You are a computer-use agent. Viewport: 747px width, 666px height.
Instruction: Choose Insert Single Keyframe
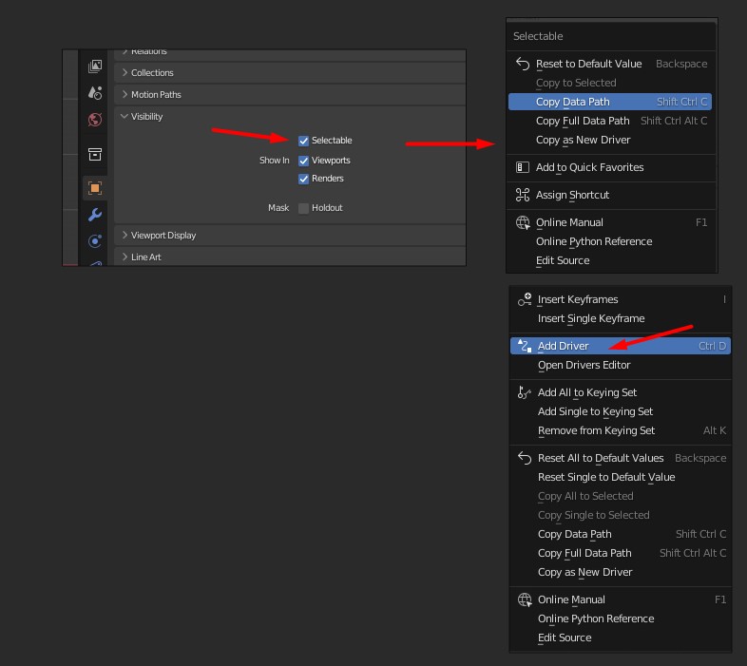coord(621,318)
